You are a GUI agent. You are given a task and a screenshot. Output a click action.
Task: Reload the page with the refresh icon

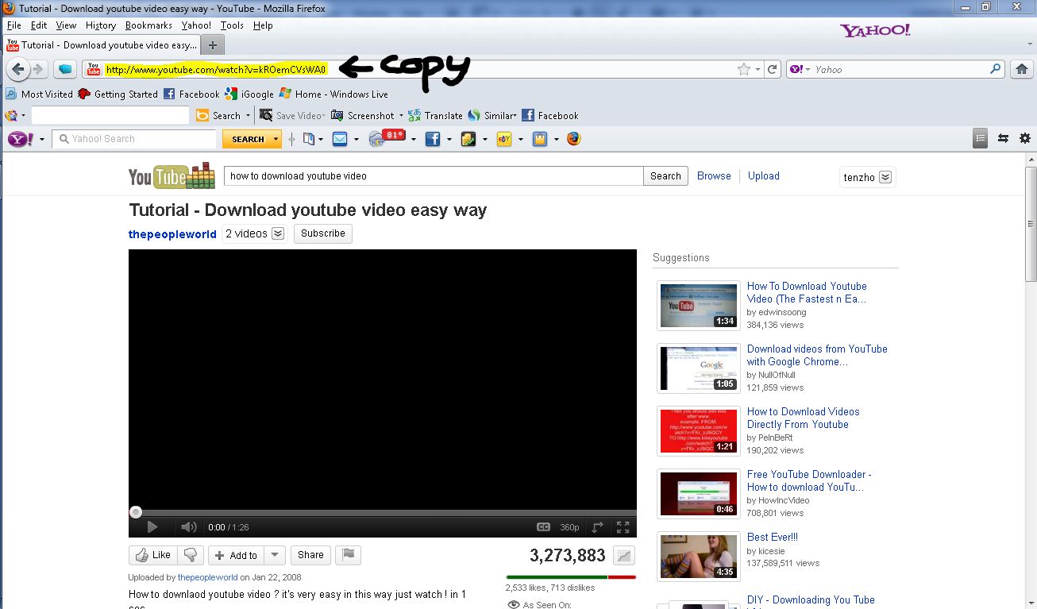pos(772,69)
